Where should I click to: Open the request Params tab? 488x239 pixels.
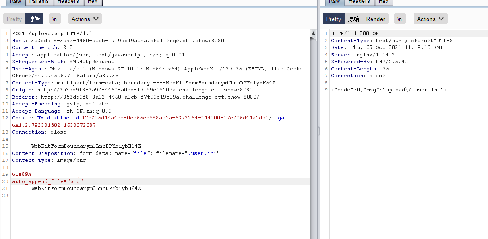[39, 2]
